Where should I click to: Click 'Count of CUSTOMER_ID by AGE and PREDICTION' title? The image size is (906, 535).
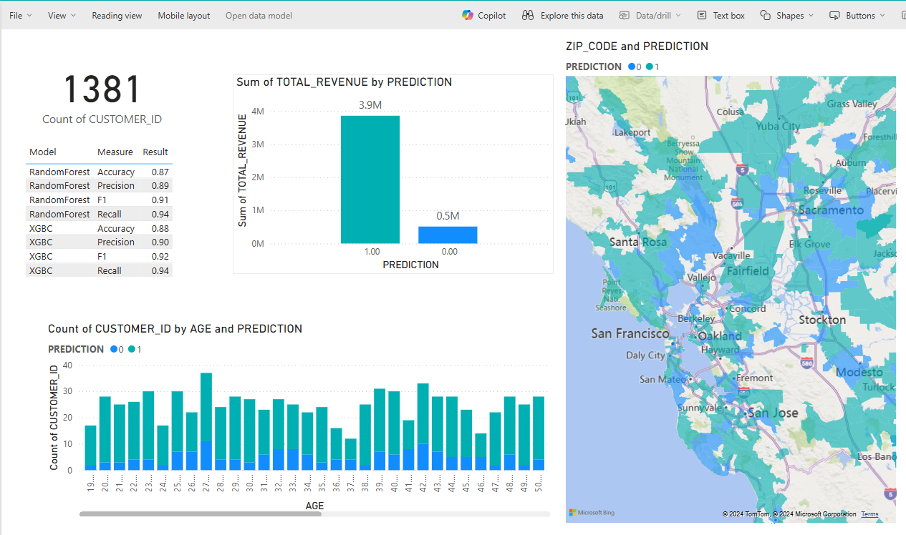(x=175, y=328)
